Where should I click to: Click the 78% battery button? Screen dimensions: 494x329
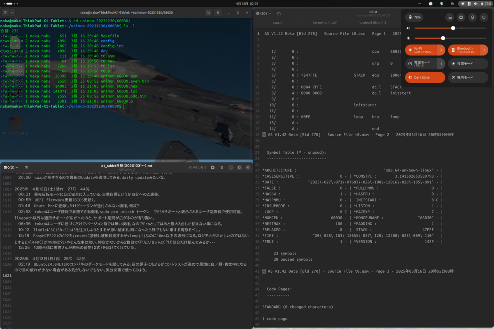(x=415, y=17)
